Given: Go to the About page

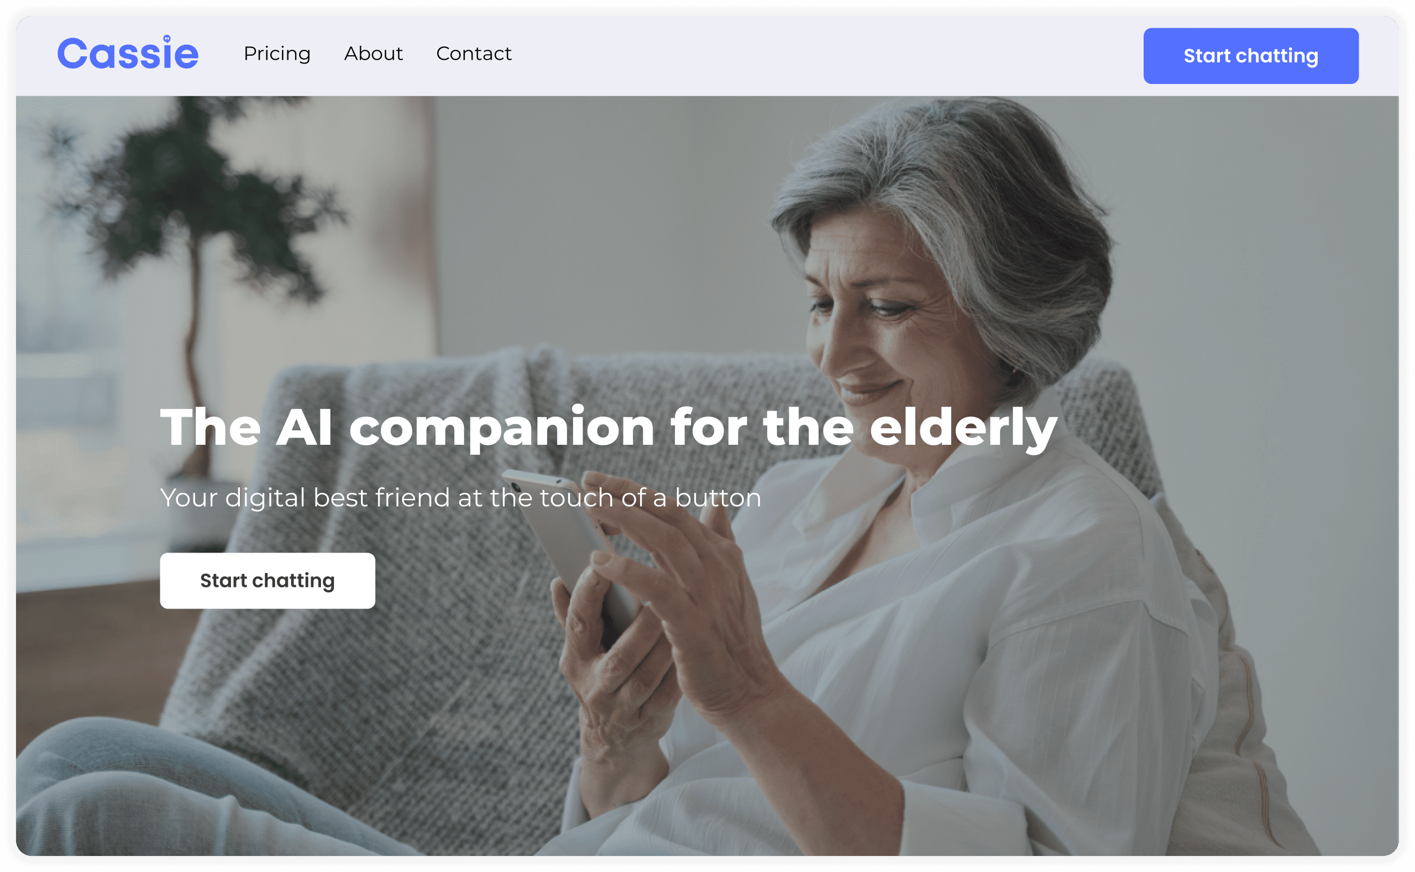Looking at the screenshot, I should (x=373, y=54).
